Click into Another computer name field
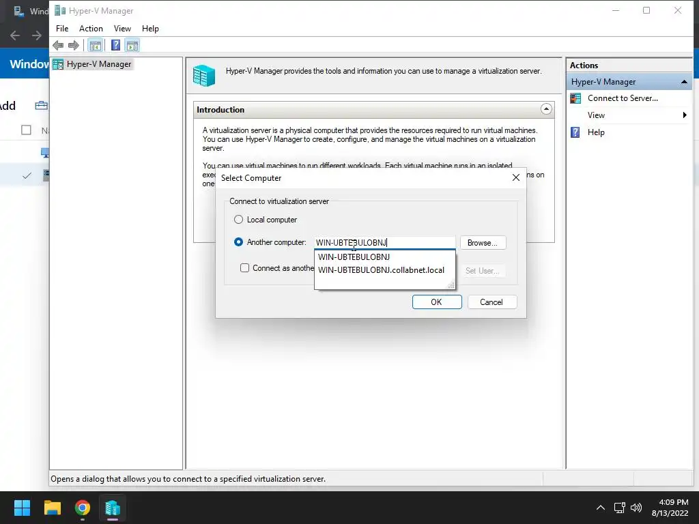 pos(385,242)
